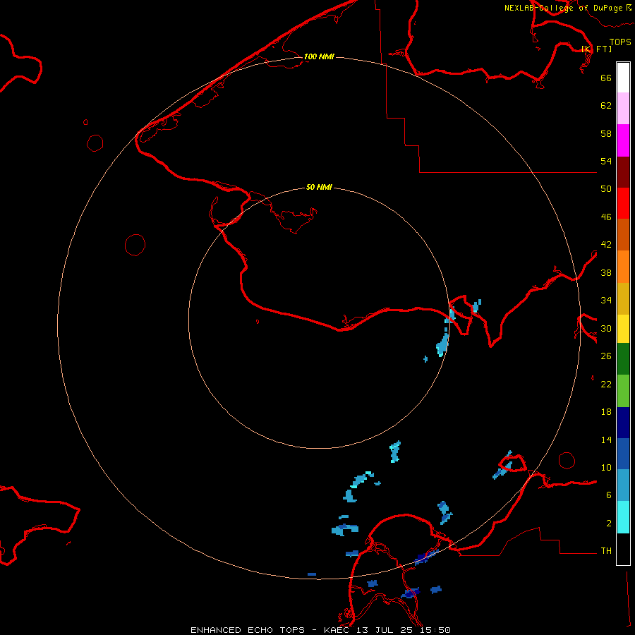Select the 30 value on the scale
The image size is (635, 635).
pos(606,328)
